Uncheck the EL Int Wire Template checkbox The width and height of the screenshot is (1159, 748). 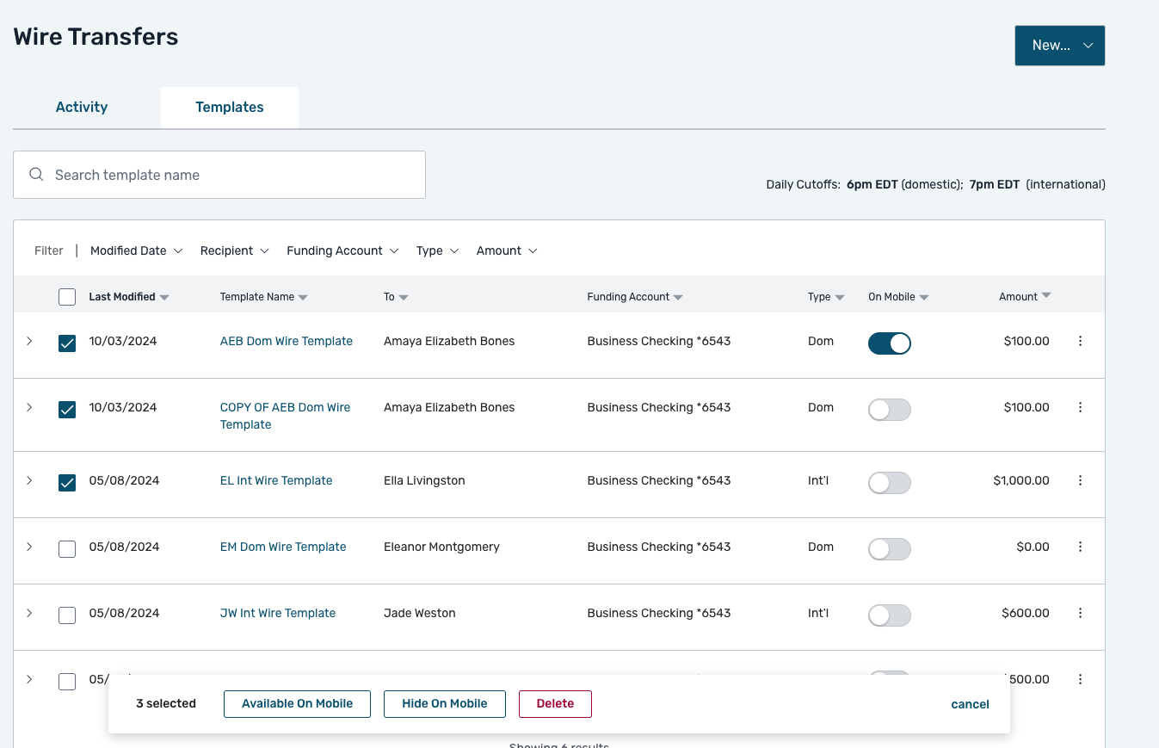(x=67, y=483)
